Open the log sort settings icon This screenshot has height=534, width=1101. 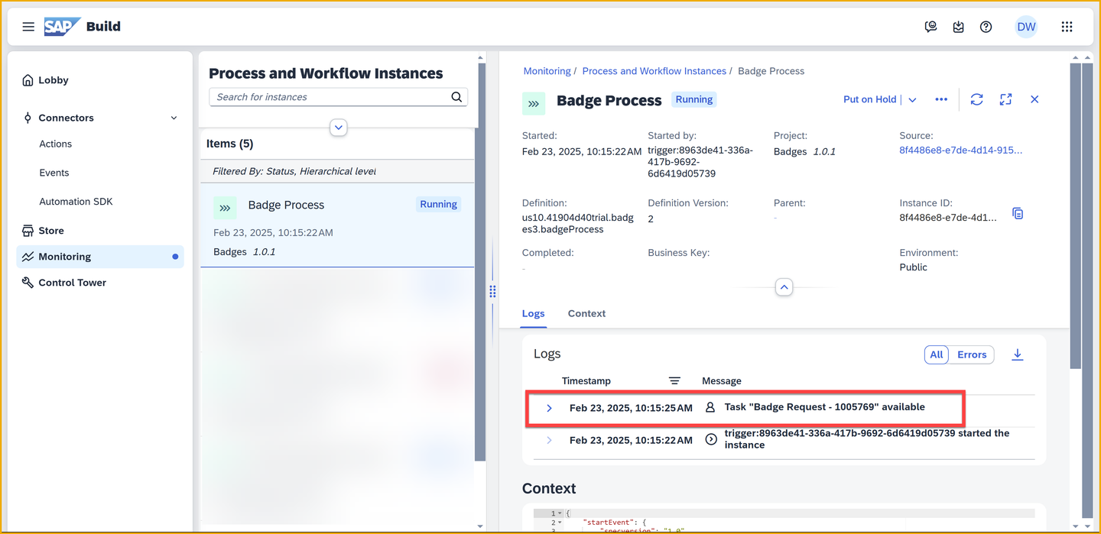click(x=674, y=380)
